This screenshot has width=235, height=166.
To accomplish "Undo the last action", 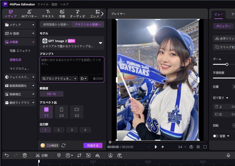I will tap(6, 155).
